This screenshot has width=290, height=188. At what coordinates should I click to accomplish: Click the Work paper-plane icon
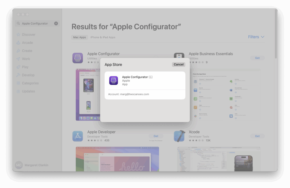[18, 59]
